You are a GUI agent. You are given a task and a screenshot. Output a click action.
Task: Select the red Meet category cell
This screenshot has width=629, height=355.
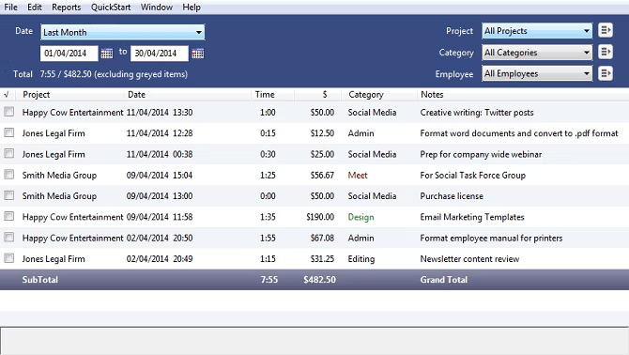pyautogui.click(x=358, y=176)
